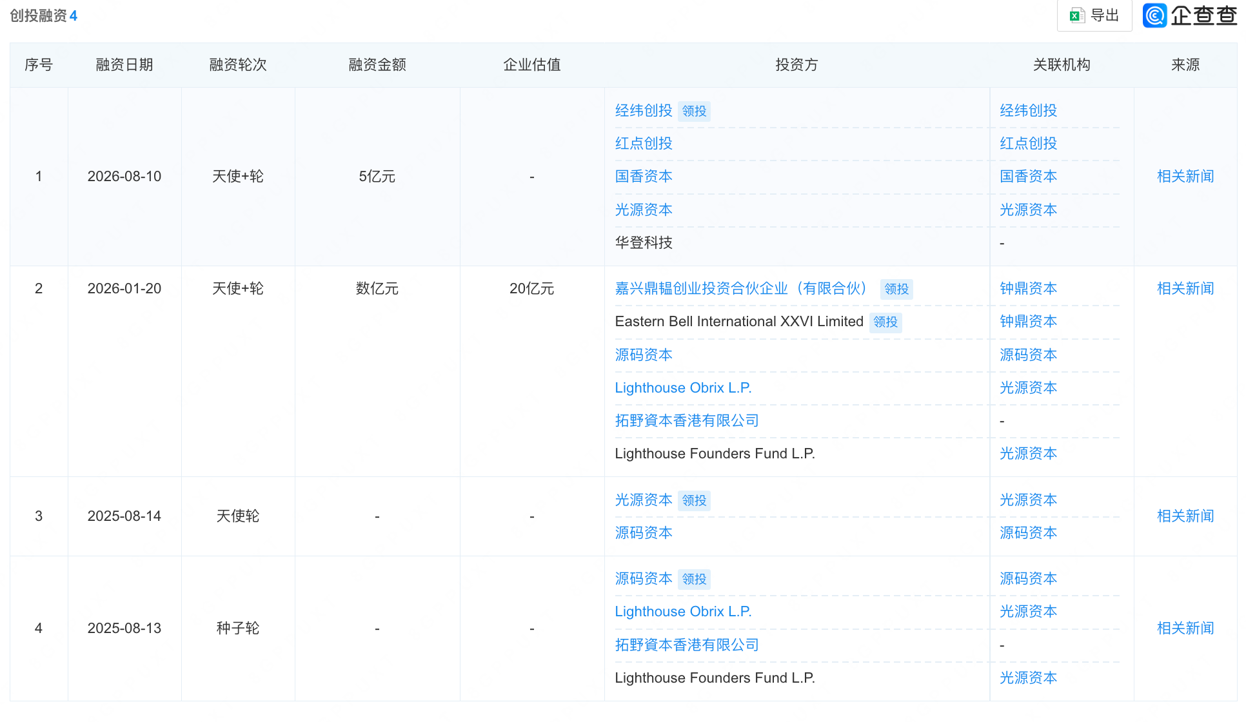The width and height of the screenshot is (1246, 722).
Task: Click the 企查查 logo
Action: [1190, 15]
